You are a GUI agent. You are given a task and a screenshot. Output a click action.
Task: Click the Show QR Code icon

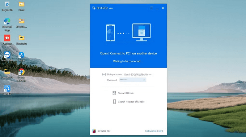[114, 93]
